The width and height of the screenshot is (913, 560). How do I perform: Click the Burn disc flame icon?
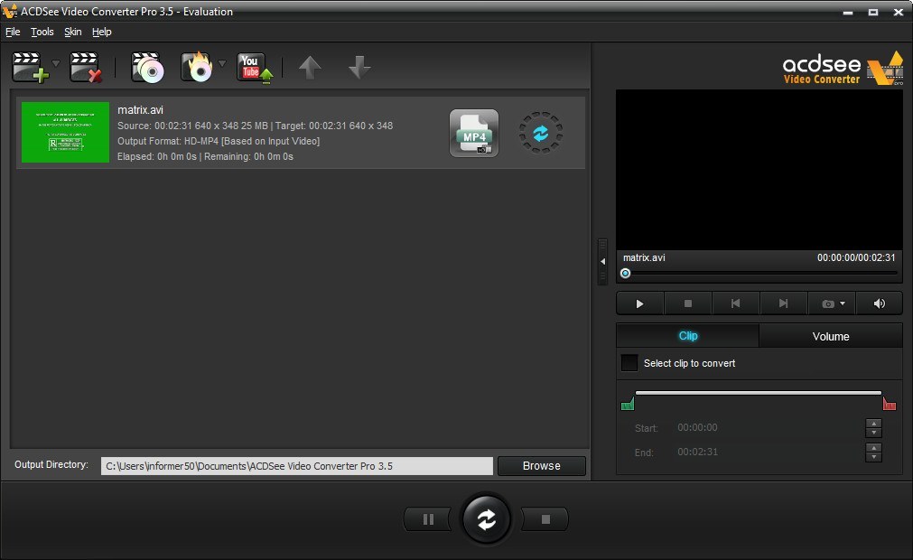[197, 68]
